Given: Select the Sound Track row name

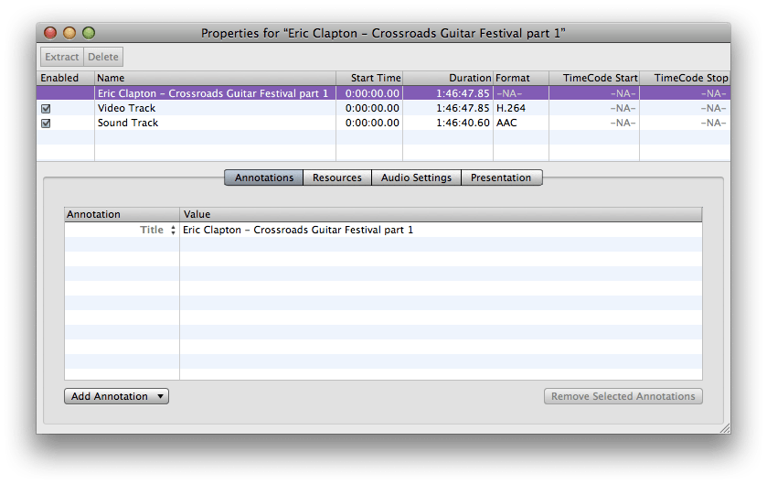Looking at the screenshot, I should pyautogui.click(x=128, y=123).
